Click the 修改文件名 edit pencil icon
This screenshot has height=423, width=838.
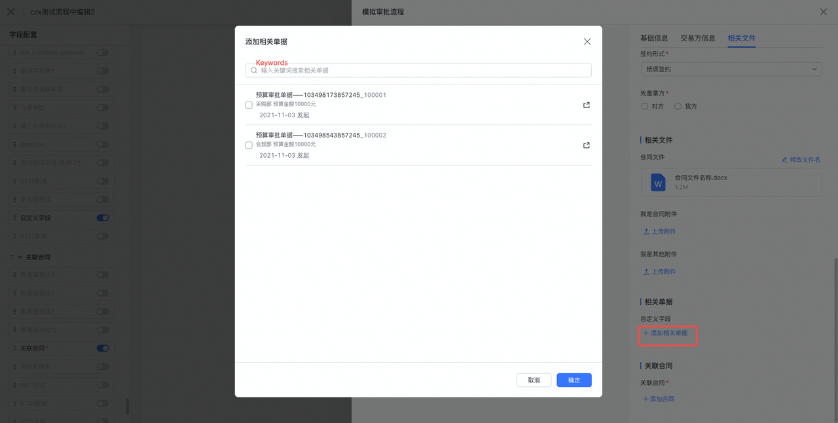(x=785, y=160)
